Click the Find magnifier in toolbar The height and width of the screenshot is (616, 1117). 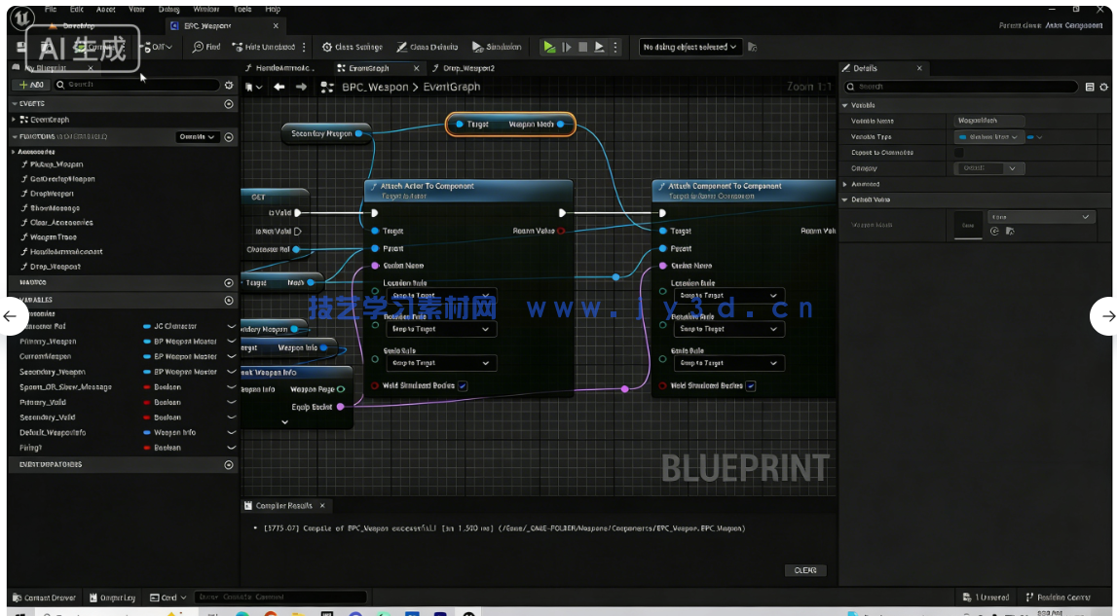205,47
